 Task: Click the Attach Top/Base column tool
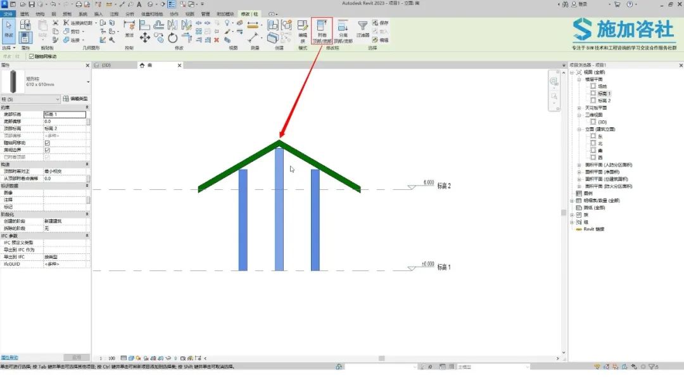pyautogui.click(x=322, y=31)
